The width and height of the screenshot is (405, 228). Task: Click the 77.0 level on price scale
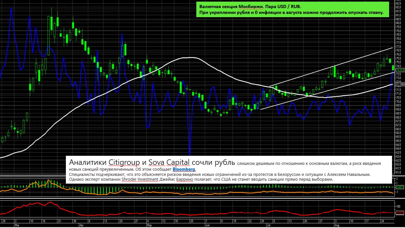(399, 47)
